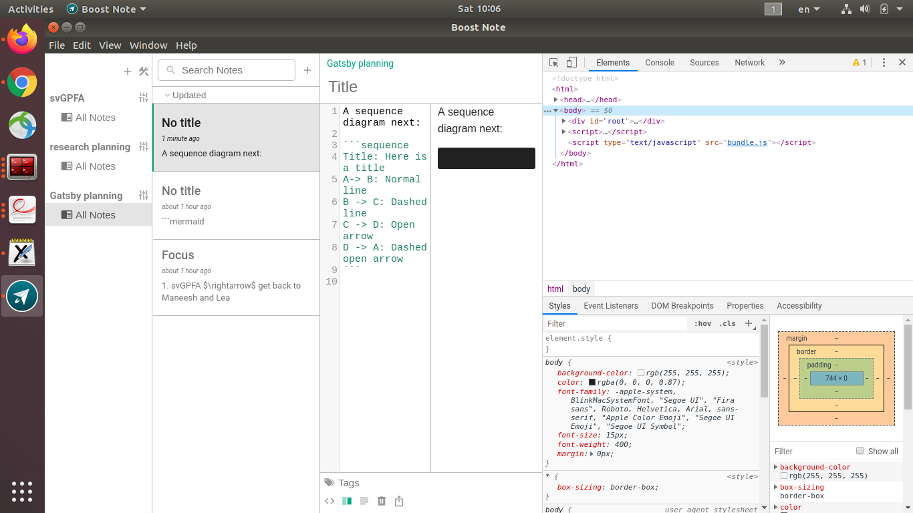
Task: Click the trash icon to delete note
Action: click(x=382, y=501)
